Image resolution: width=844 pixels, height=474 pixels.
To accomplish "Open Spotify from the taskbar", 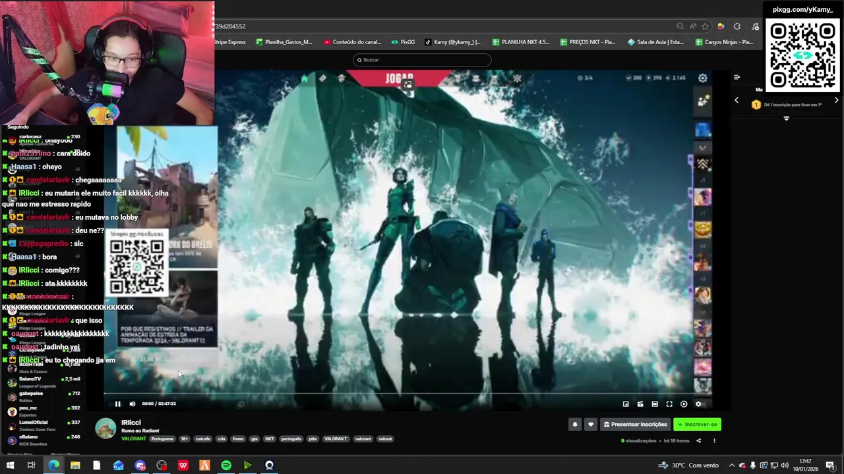I will click(226, 465).
